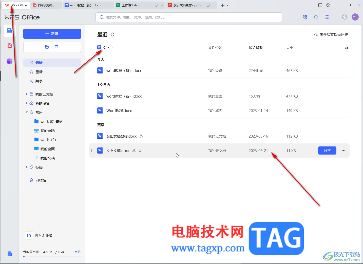Image resolution: width=363 pixels, height=264 pixels.
Task: Open the red Docer template icon in left rail
Action: [x=10, y=46]
